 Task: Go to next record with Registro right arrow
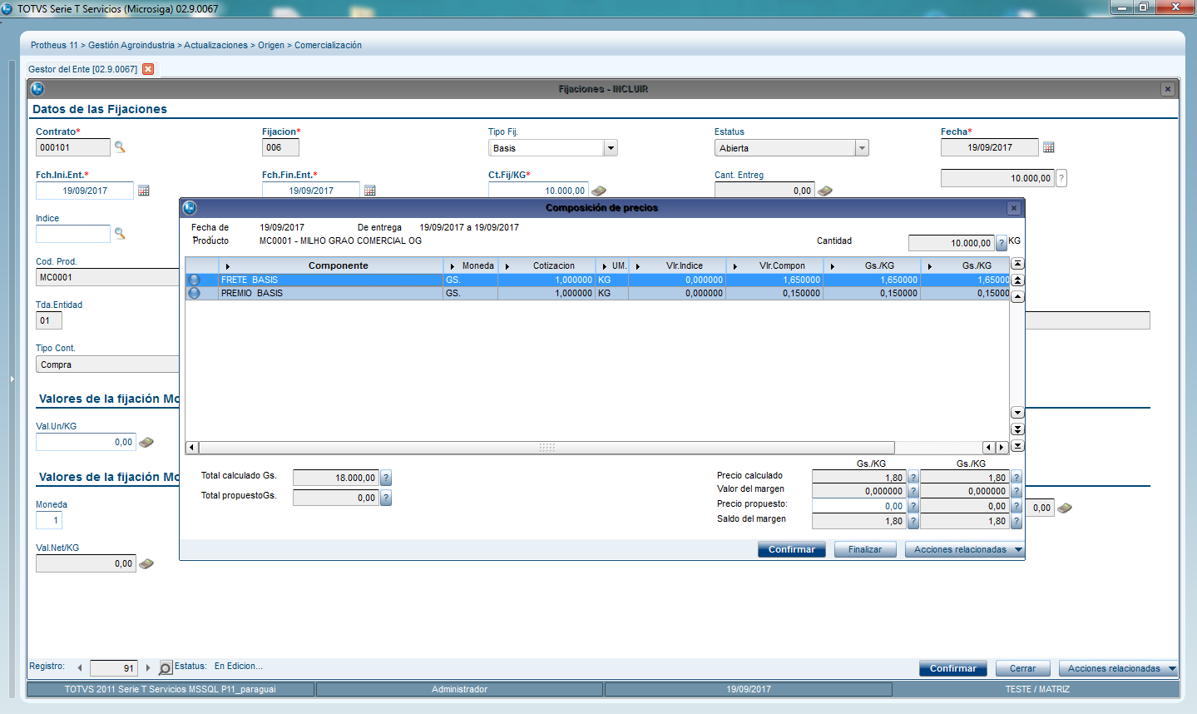(x=148, y=667)
